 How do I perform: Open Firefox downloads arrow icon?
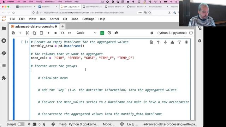tap(169, 13)
